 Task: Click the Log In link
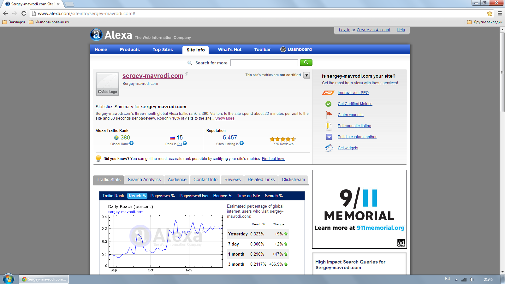(345, 30)
